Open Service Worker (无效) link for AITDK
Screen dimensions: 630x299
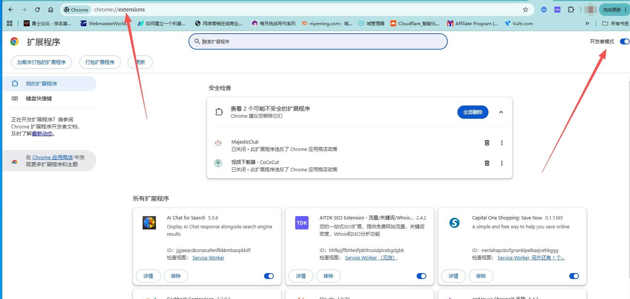click(371, 258)
